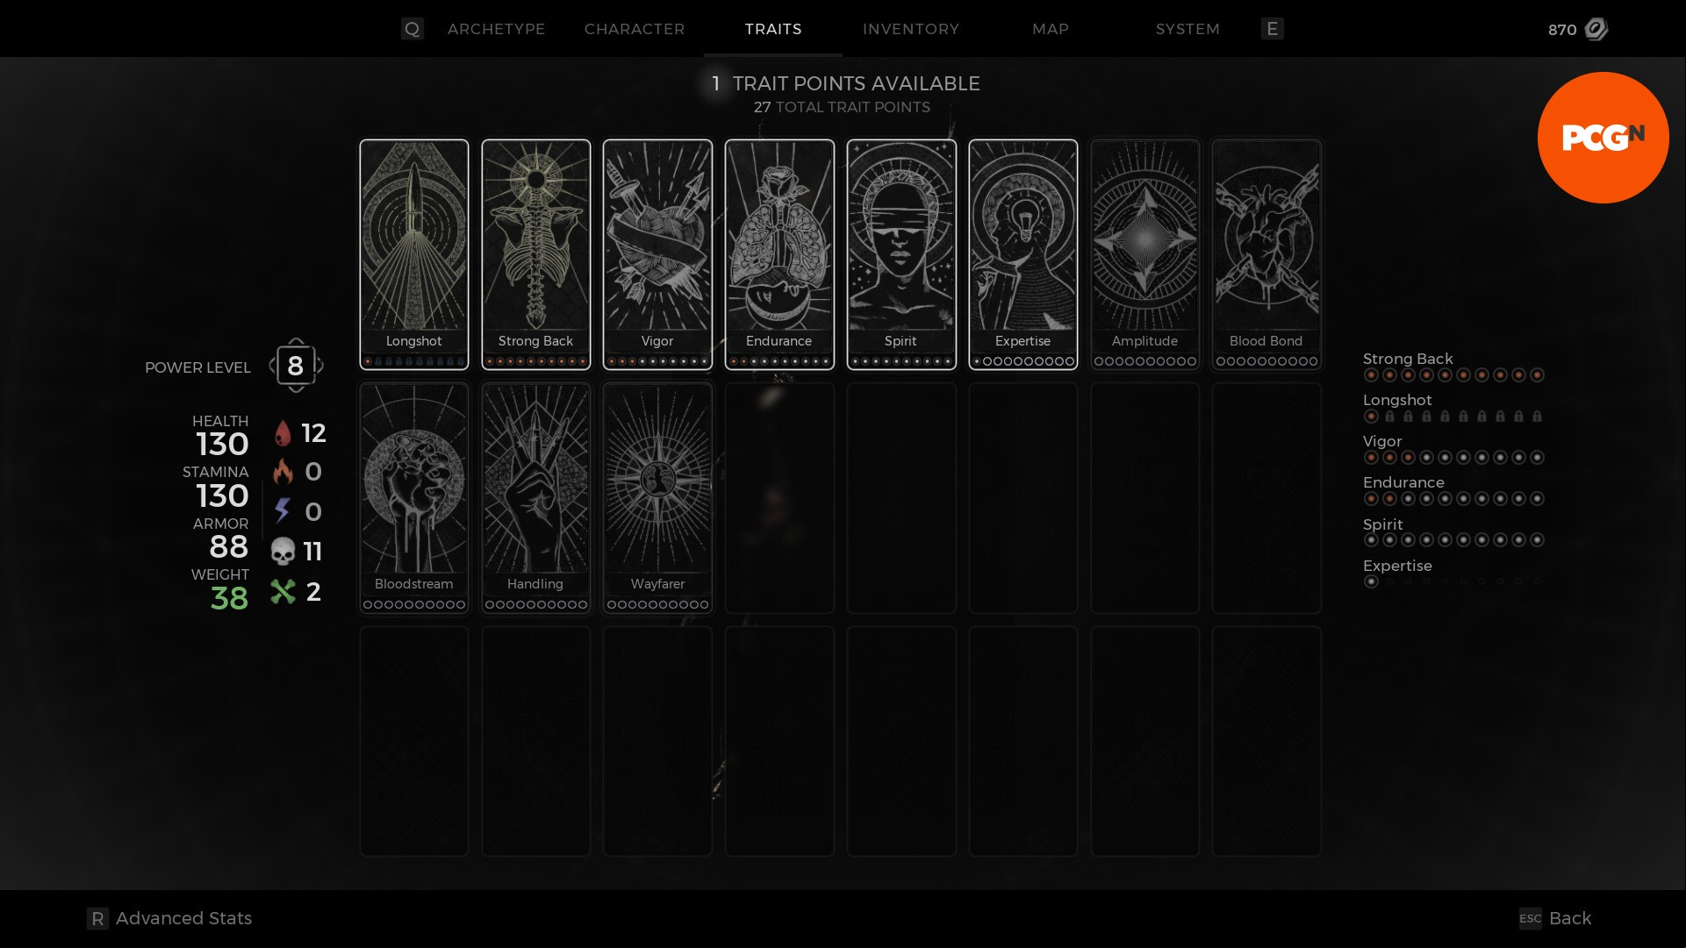Select the Vigor trait card

coord(657,254)
